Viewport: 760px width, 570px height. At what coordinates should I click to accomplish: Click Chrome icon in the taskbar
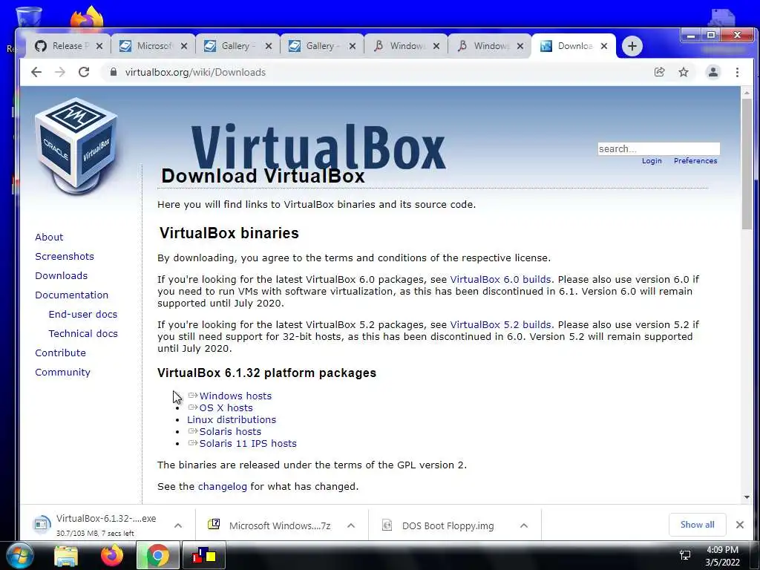coord(157,555)
